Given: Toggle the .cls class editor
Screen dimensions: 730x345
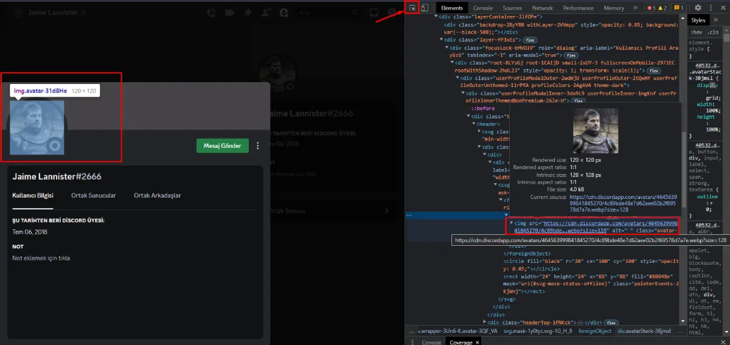Looking at the screenshot, I should tap(713, 32).
